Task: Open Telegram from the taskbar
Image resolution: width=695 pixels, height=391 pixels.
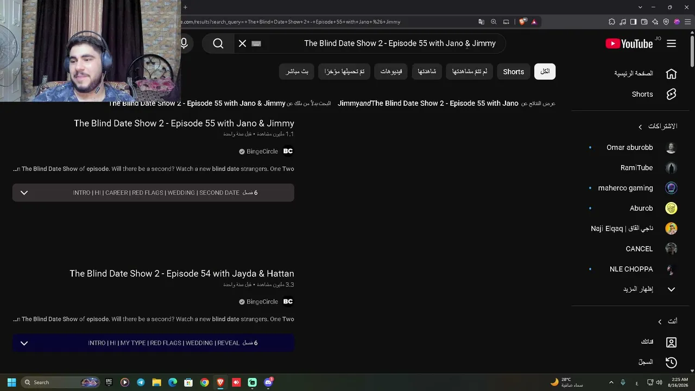Action: click(141, 382)
